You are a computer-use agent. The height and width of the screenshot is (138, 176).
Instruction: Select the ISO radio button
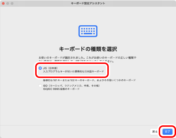40,86
